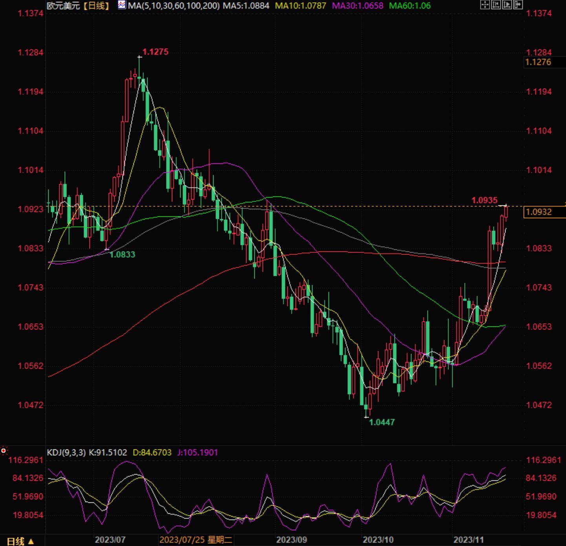This screenshot has width=566, height=546.
Task: Click the J:105.1901 value
Action: click(197, 453)
